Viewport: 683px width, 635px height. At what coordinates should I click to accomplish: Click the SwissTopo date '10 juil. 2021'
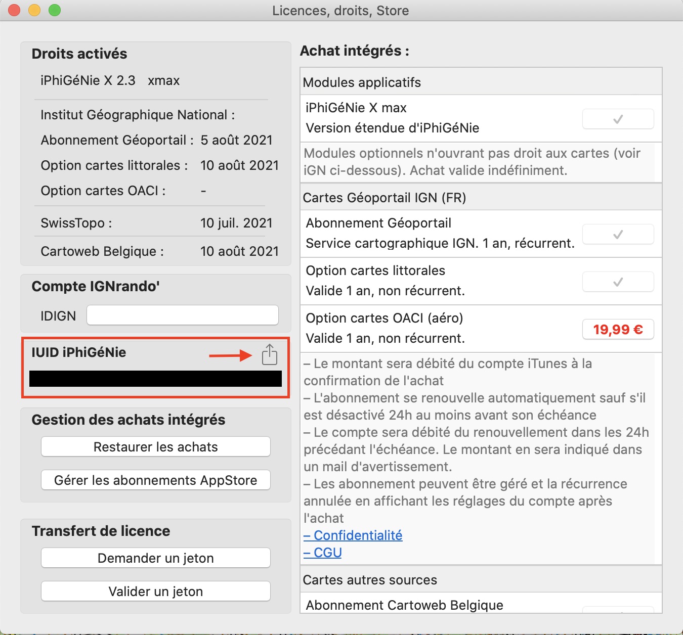(236, 223)
